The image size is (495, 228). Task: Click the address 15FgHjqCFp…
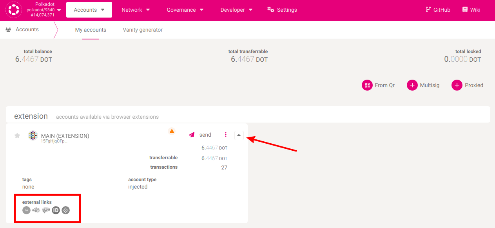tap(54, 141)
